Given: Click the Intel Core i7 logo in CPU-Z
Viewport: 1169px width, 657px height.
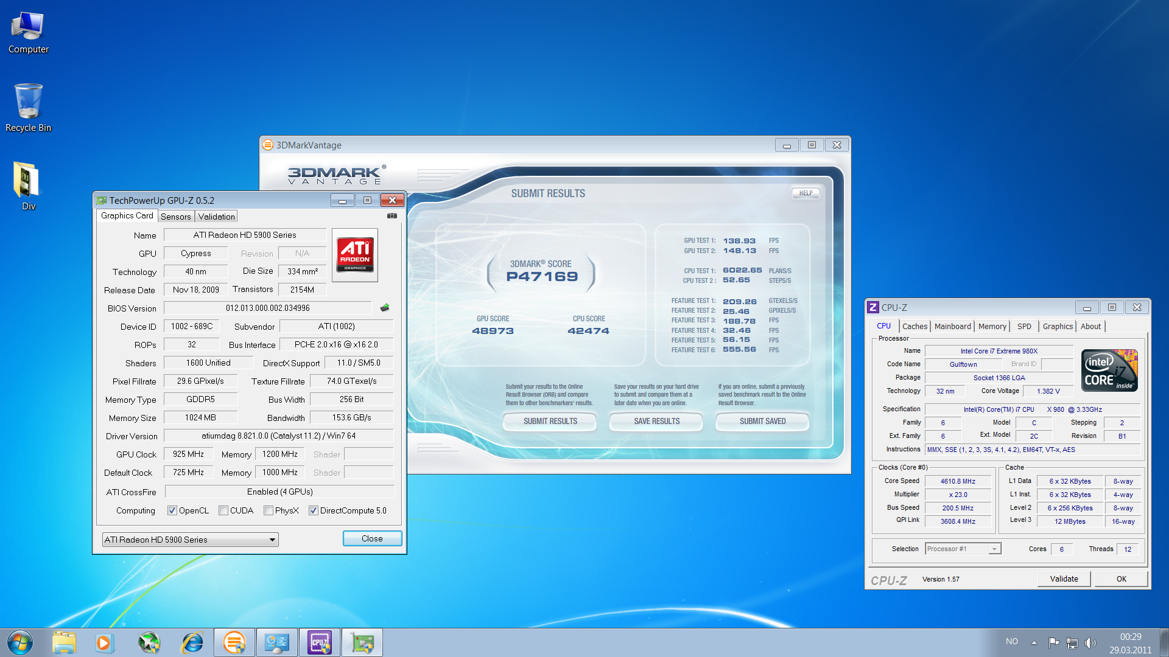Looking at the screenshot, I should [1109, 370].
